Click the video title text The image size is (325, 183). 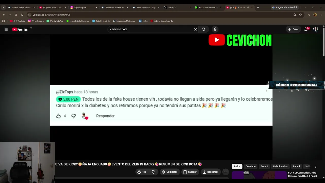point(128,164)
